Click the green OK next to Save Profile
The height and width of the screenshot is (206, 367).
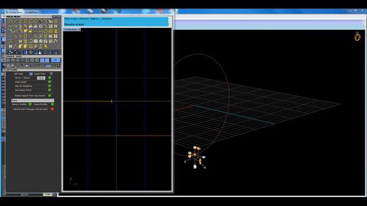coord(52,104)
